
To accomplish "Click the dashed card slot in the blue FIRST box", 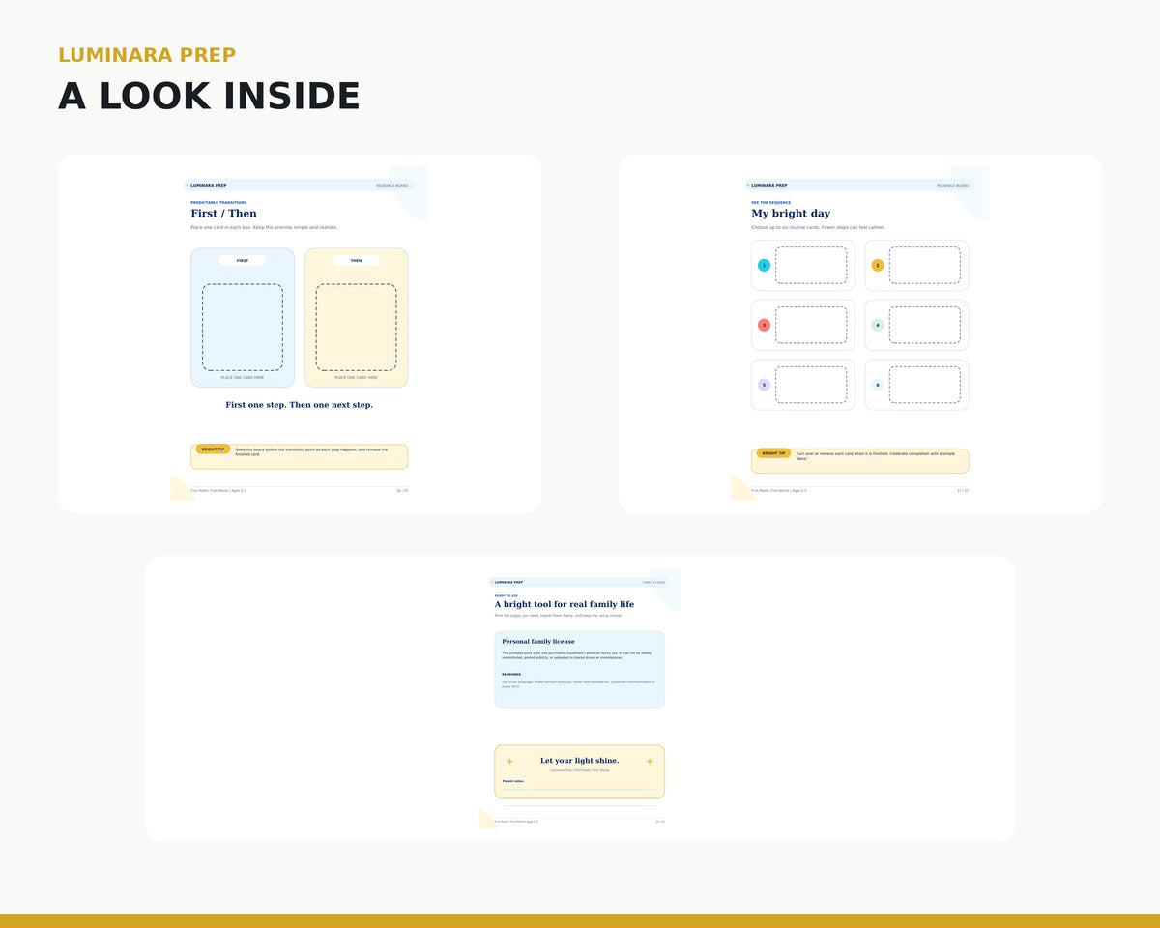I will [x=243, y=327].
